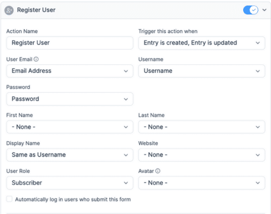Click the User Email info icon
Screen dimensions: 271x214
click(x=36, y=59)
